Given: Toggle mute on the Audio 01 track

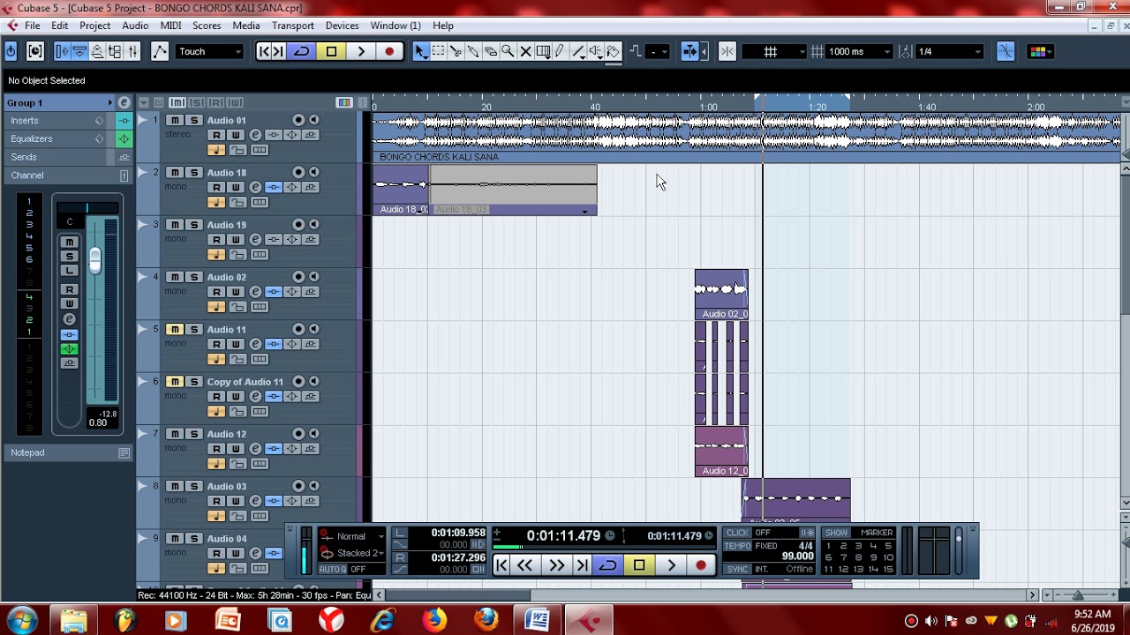Looking at the screenshot, I should click(x=175, y=120).
